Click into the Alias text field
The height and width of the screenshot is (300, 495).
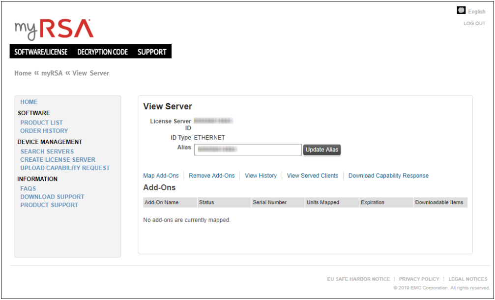248,150
